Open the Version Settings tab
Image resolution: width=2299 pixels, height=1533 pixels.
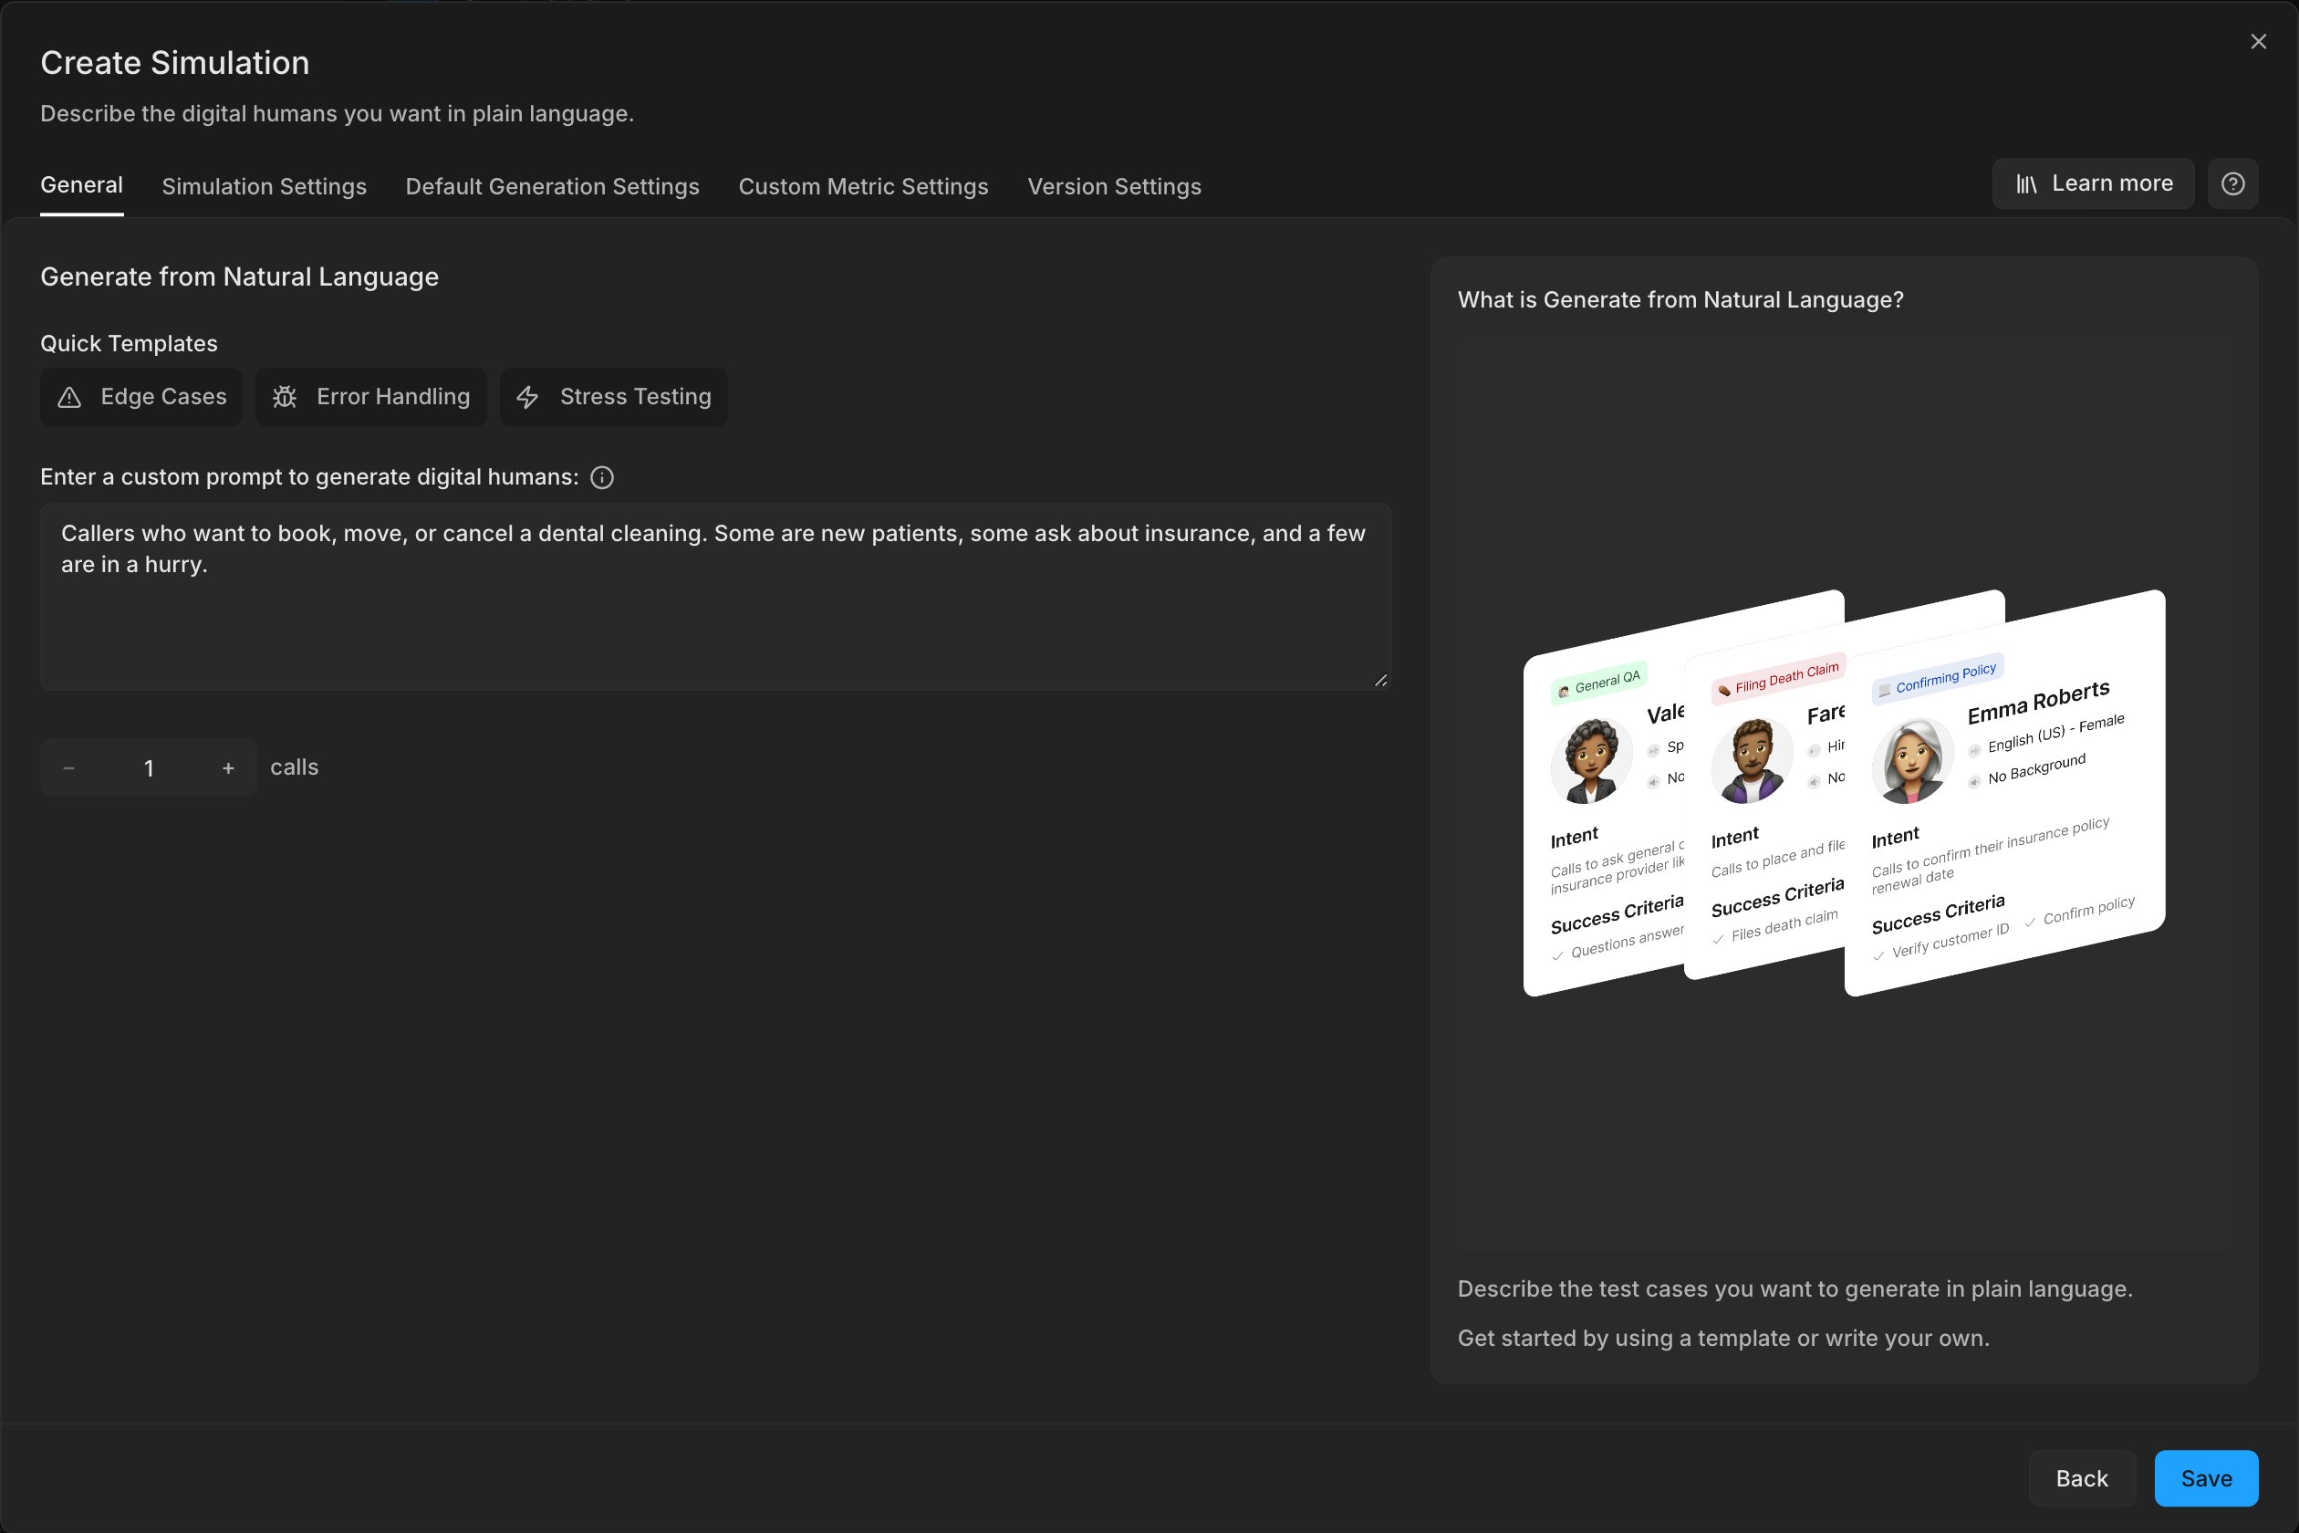[x=1114, y=186]
